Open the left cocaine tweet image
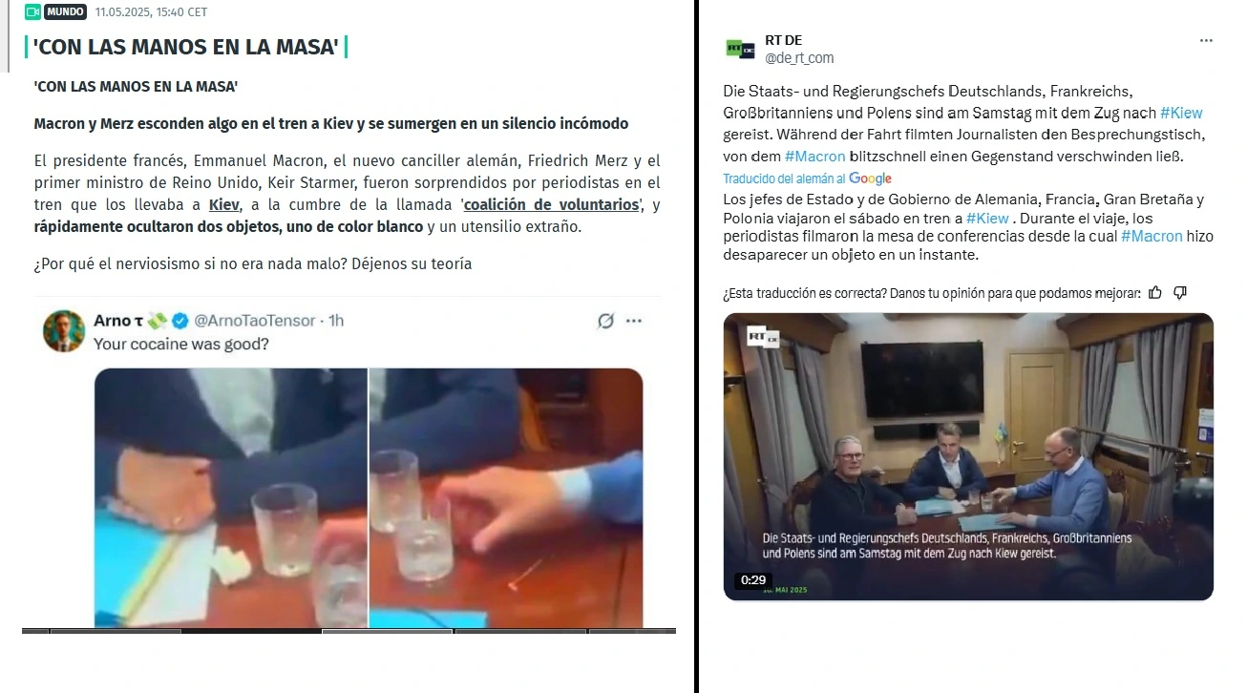The image size is (1247, 693). [x=230, y=497]
